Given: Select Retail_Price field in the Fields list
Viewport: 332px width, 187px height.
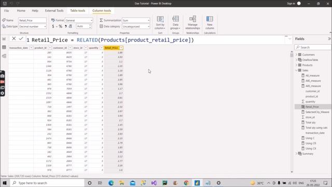Looking at the screenshot, I should coord(313,107).
